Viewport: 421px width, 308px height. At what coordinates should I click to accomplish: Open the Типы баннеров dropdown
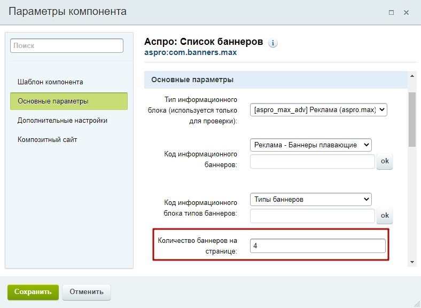310,199
